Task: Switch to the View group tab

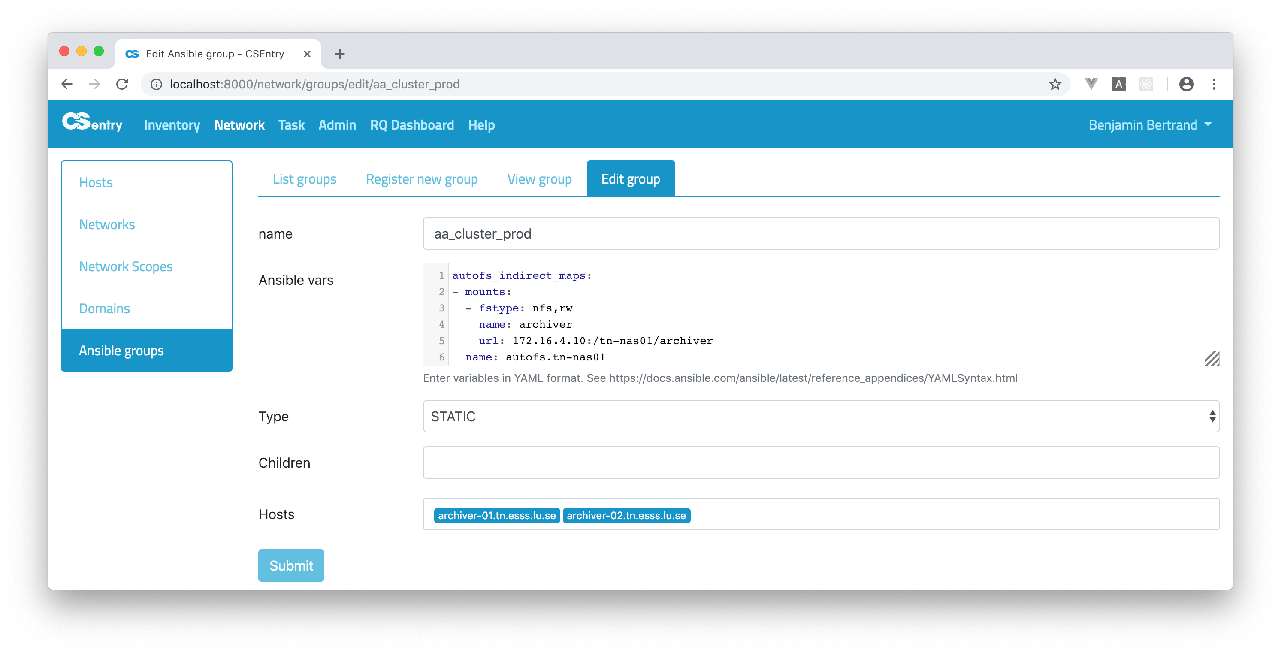Action: pyautogui.click(x=539, y=179)
